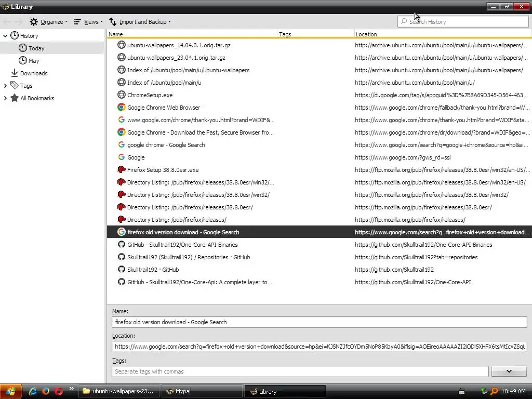Click Google icon of firefox old version download row
Screen dimensions: 532x399
pyautogui.click(x=121, y=232)
